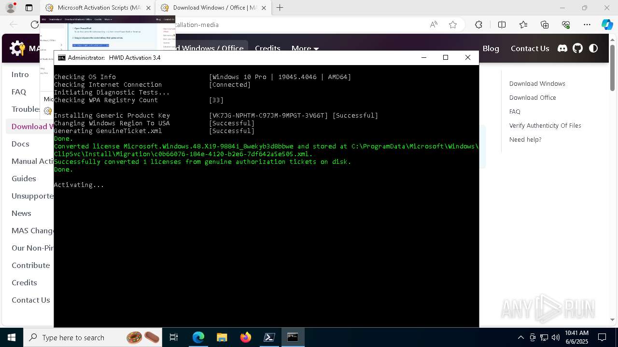Switch to Download Windows / Office tab
This screenshot has height=347, width=618.
pyautogui.click(x=214, y=8)
